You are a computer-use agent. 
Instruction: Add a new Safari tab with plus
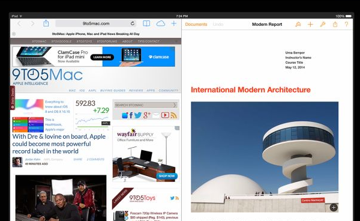(x=174, y=23)
